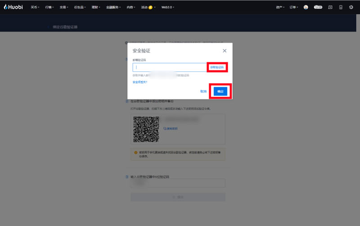The image size is (360, 226).
Task: Click the QR code image
Action: click(x=146, y=129)
